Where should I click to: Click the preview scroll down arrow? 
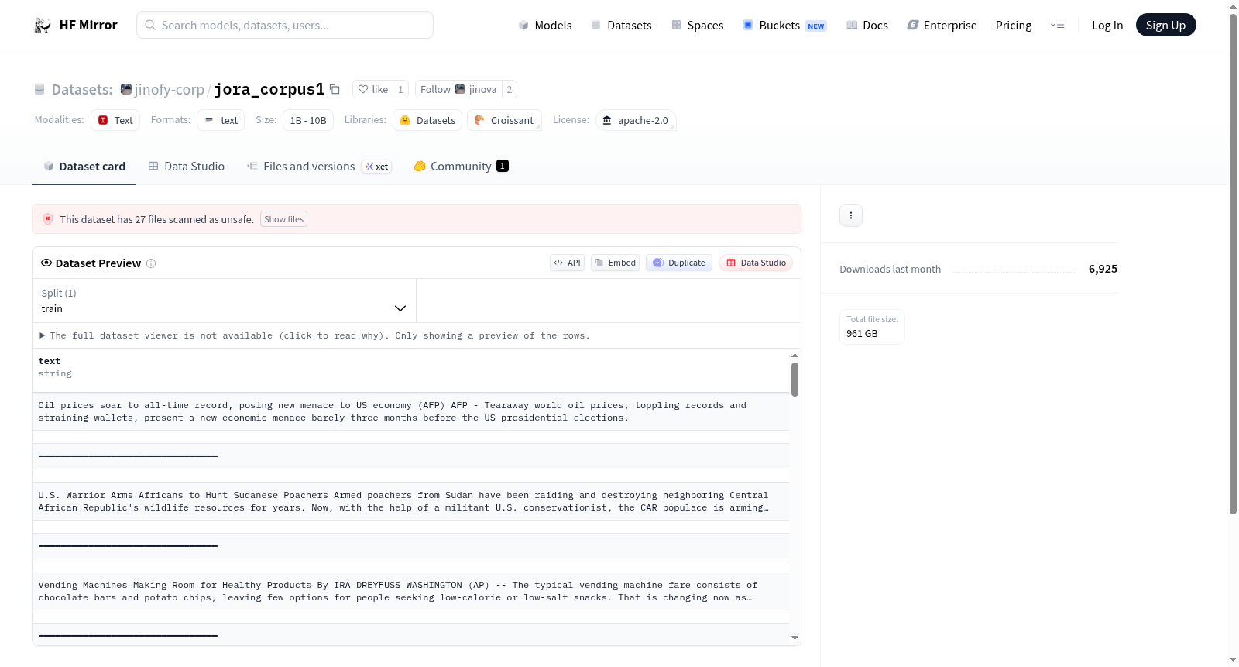click(x=795, y=638)
